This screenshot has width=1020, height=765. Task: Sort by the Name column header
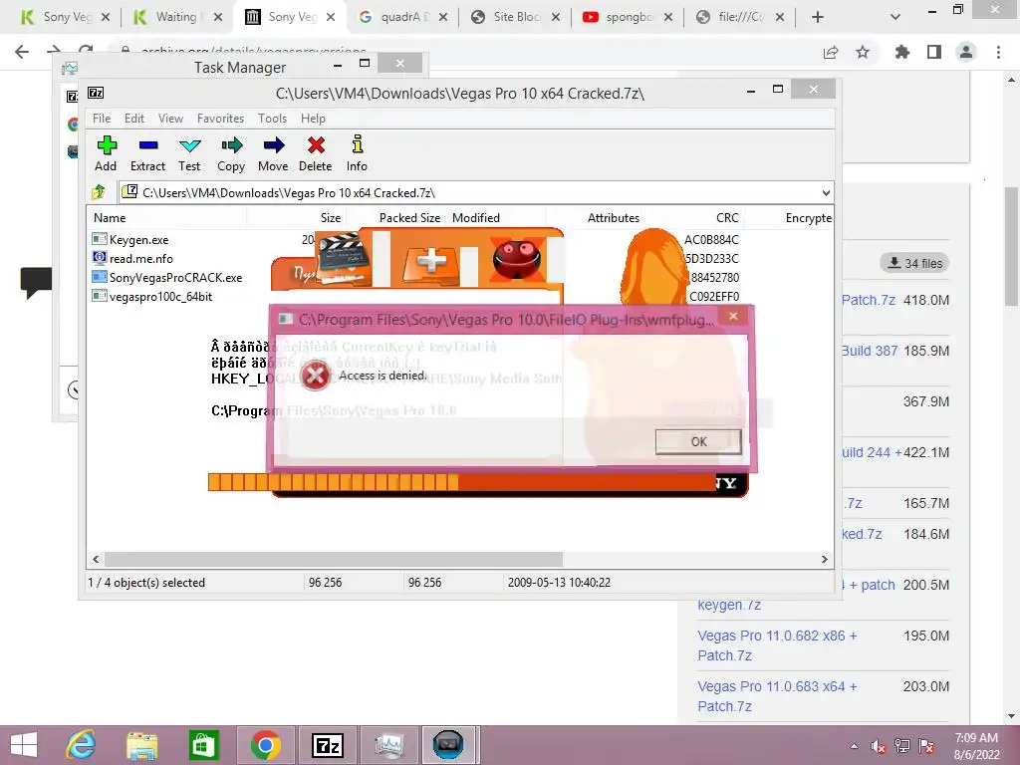tap(110, 218)
